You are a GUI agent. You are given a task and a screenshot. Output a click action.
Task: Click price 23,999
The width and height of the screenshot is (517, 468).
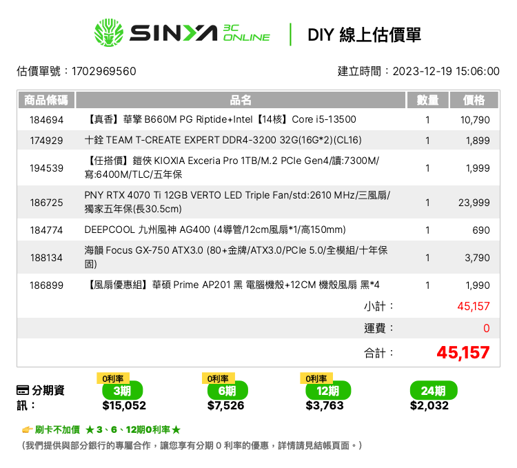pyautogui.click(x=474, y=203)
